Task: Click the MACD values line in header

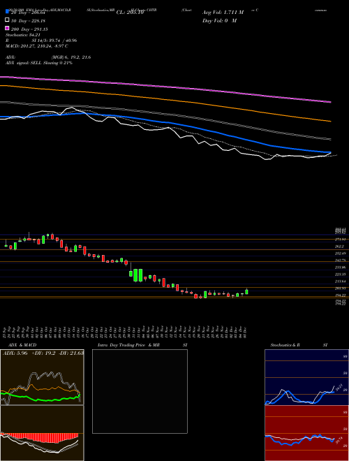Action: pyautogui.click(x=37, y=46)
